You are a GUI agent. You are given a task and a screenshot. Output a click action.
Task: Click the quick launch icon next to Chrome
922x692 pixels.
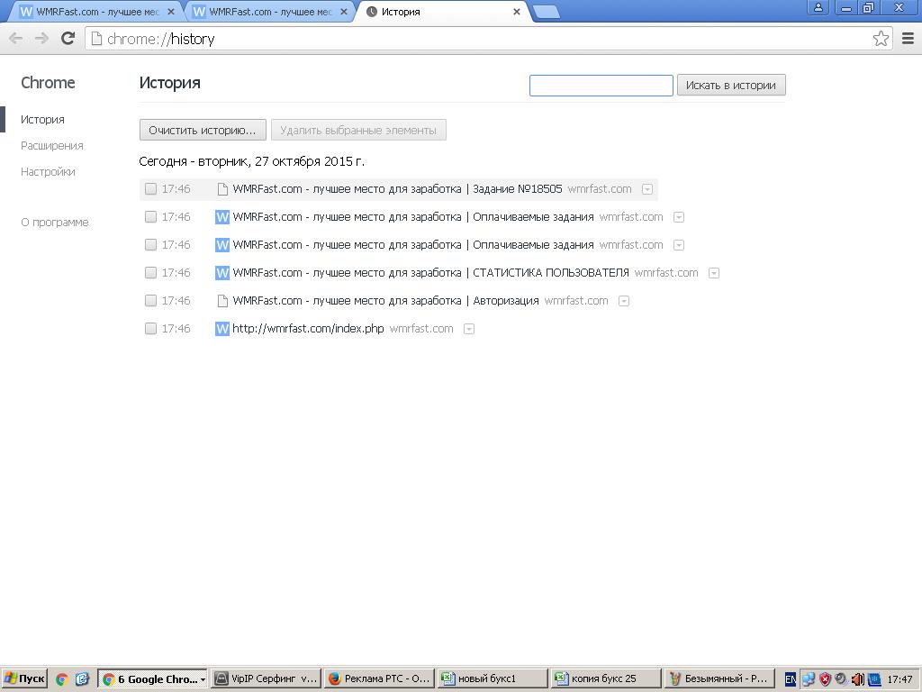(82, 679)
